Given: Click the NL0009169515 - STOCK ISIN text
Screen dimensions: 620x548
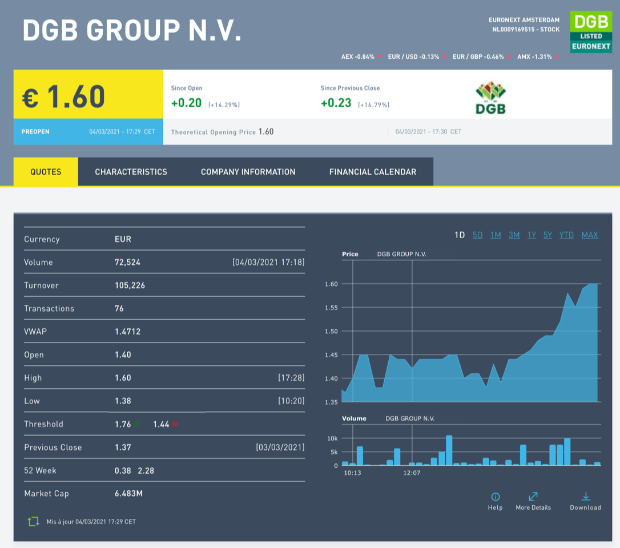Looking at the screenshot, I should coord(526,29).
